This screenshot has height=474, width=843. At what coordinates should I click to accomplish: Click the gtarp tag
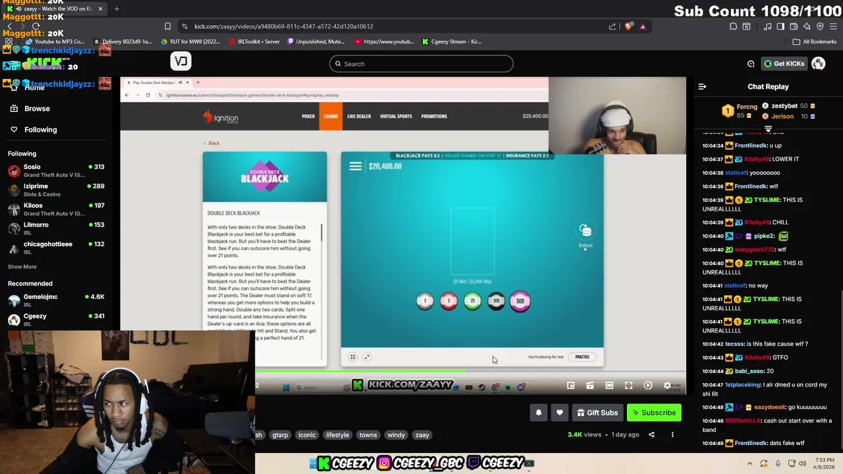(x=280, y=435)
